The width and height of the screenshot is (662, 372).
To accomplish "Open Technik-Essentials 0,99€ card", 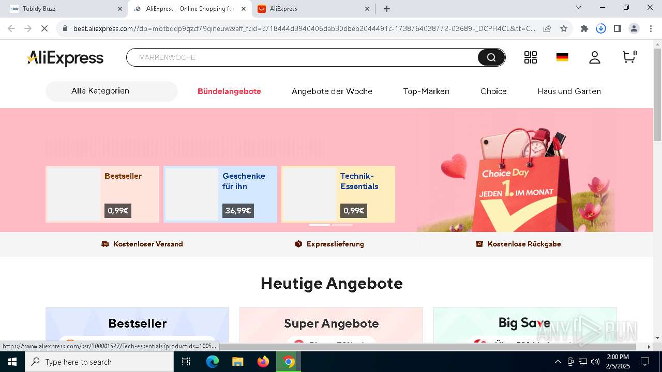I will point(338,194).
